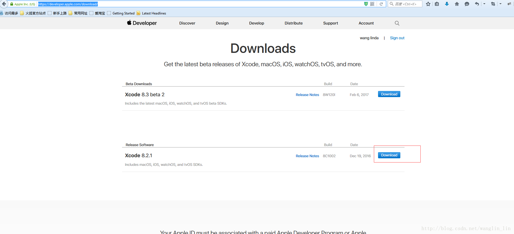The height and width of the screenshot is (234, 514).
Task: Open the 火狐官方站点 bookmark folder
Action: click(33, 13)
